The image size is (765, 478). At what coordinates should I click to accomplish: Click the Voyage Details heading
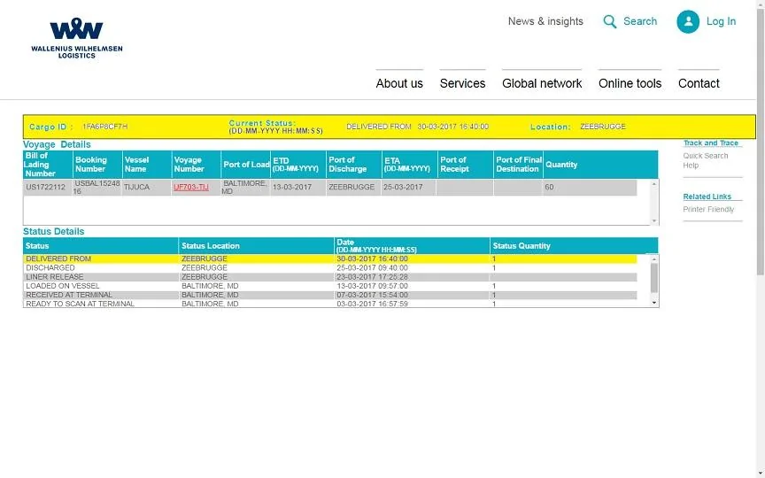57,144
